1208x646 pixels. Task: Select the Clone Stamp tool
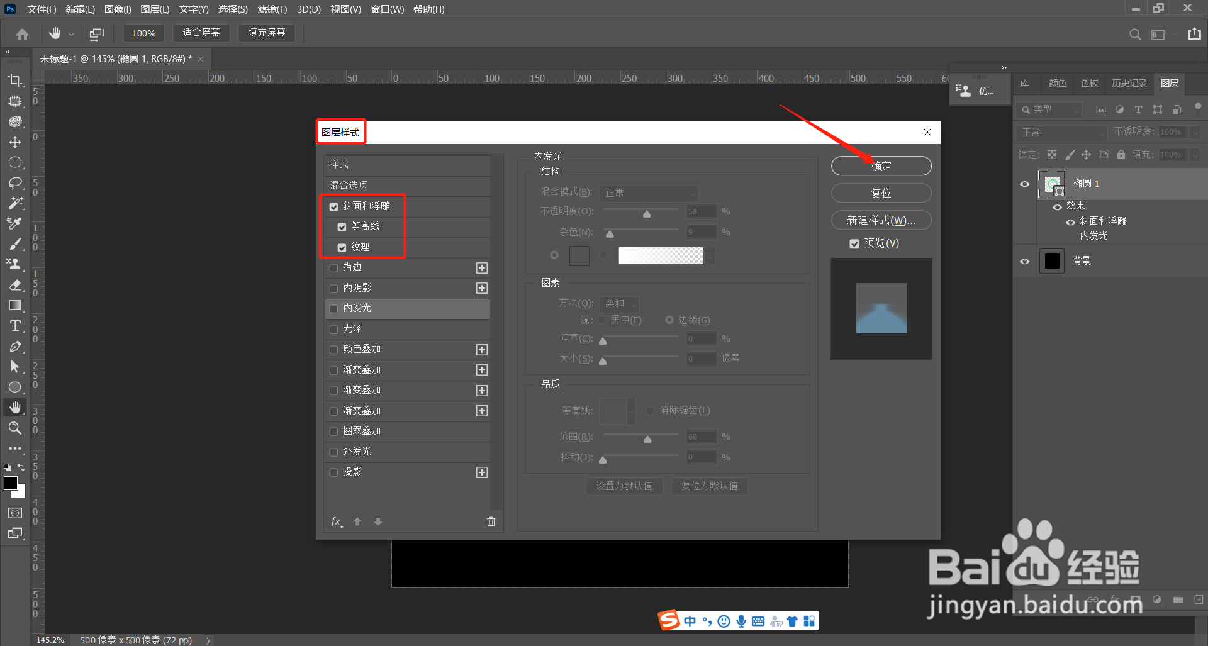15,264
